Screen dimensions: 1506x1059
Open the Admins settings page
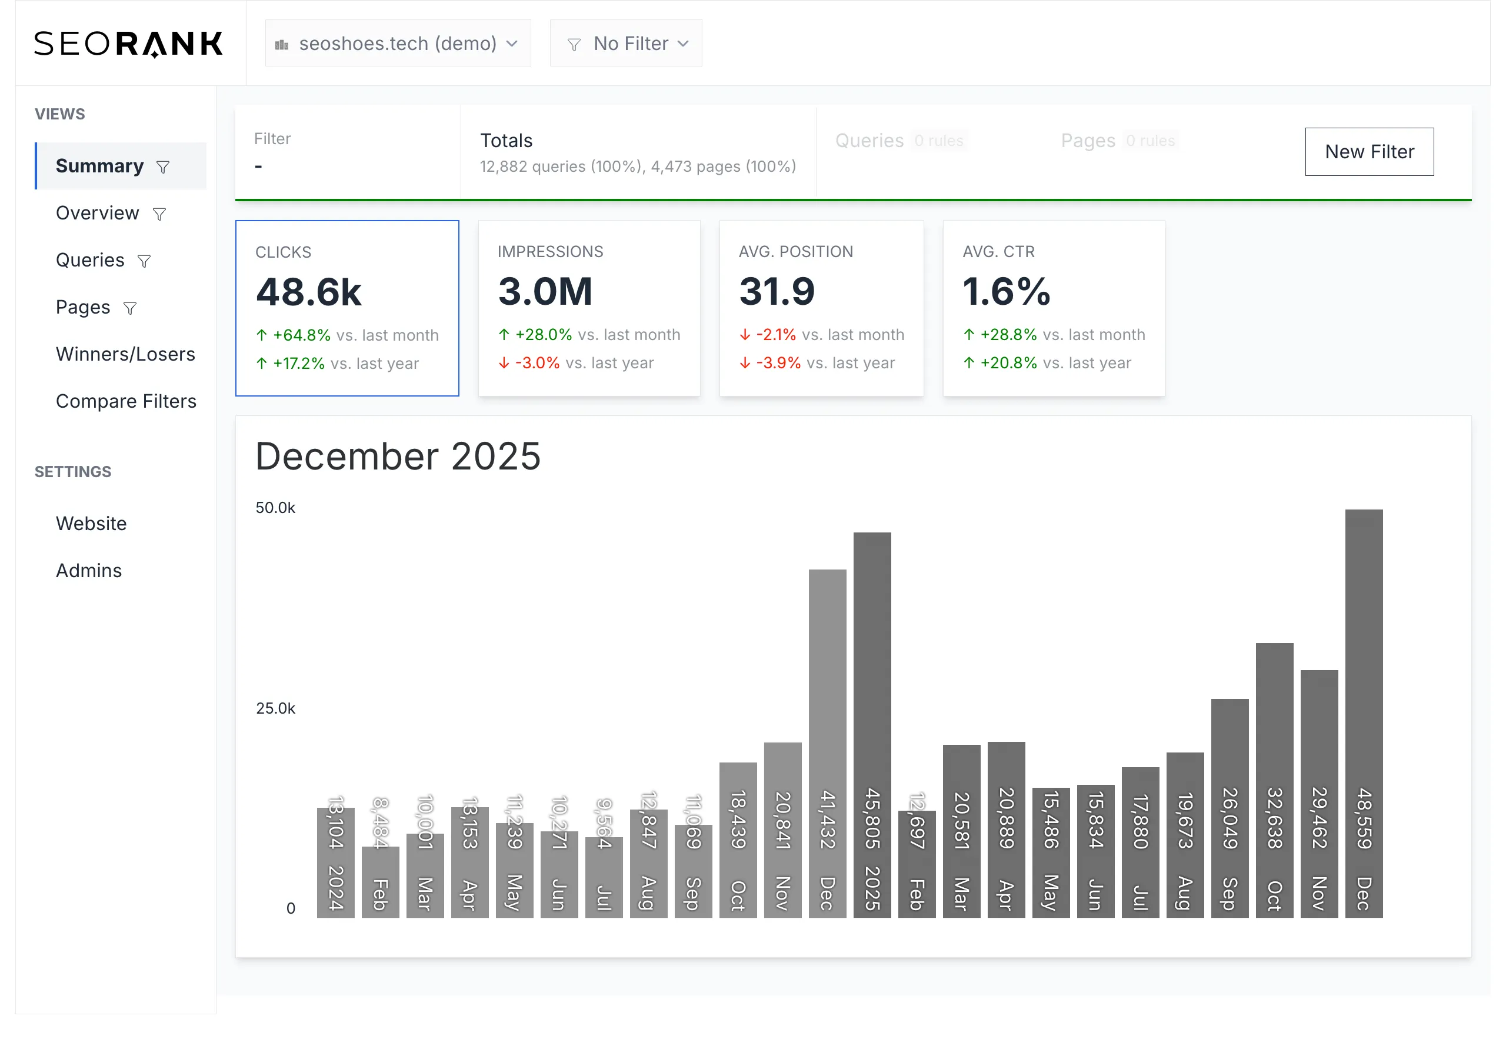click(89, 571)
